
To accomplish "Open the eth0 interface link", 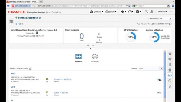I will click(13, 74).
